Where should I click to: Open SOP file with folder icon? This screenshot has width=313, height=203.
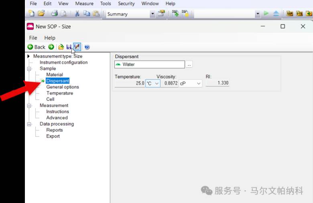click(x=61, y=47)
